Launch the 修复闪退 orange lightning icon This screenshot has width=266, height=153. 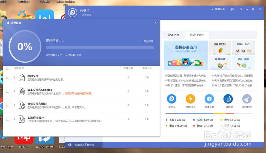(x=190, y=99)
